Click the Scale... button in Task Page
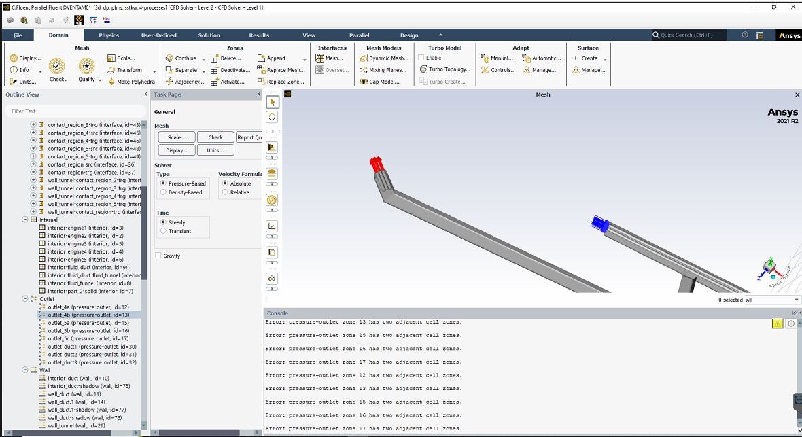802x437 pixels. click(x=177, y=137)
